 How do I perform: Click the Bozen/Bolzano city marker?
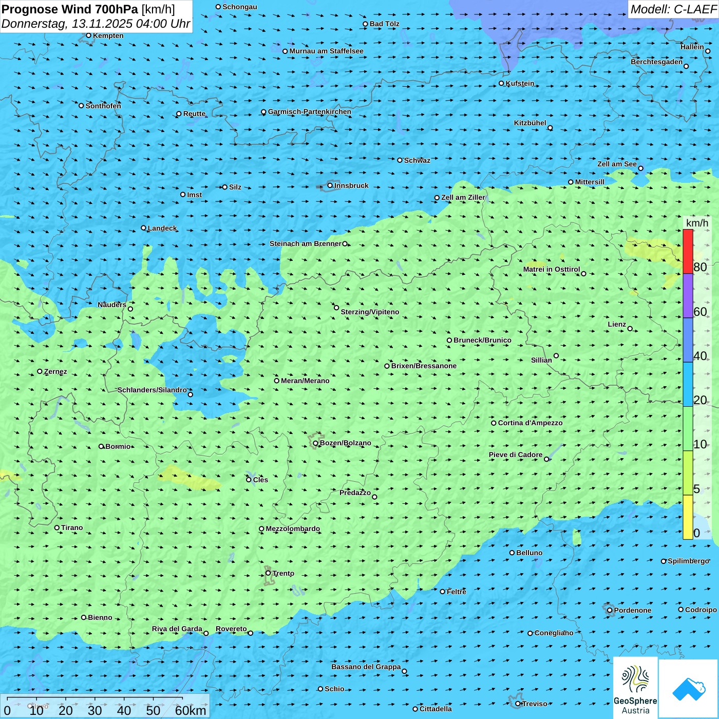pyautogui.click(x=315, y=443)
